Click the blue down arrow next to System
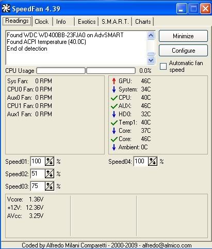The width and height of the screenshot is (212, 249). click(114, 89)
